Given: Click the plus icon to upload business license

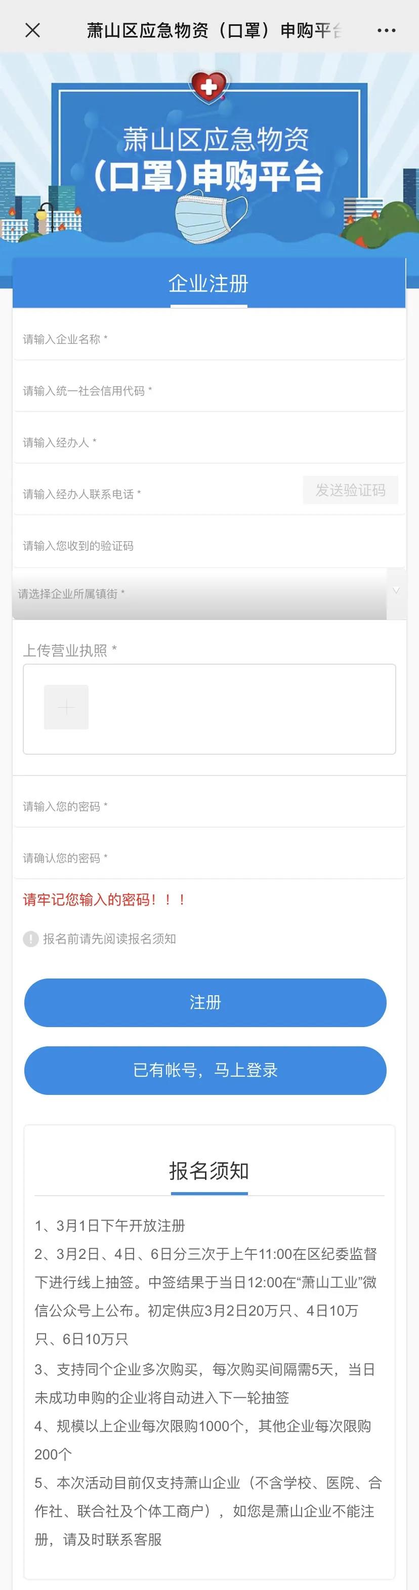Looking at the screenshot, I should (66, 707).
